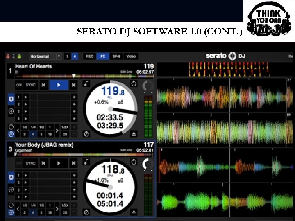The height and width of the screenshot is (221, 295).
Task: Trigger cue point 2 on deck 1
Action: pos(25,104)
